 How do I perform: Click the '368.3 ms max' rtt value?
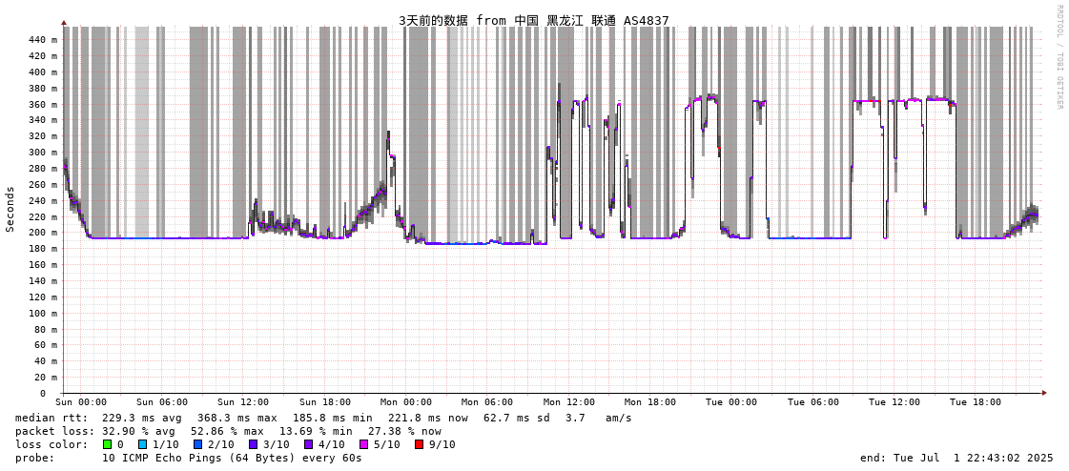(x=236, y=418)
